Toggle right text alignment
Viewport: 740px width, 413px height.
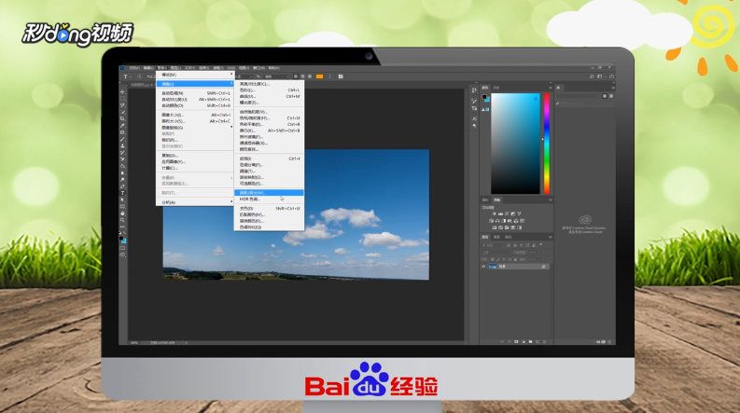pyautogui.click(x=310, y=76)
